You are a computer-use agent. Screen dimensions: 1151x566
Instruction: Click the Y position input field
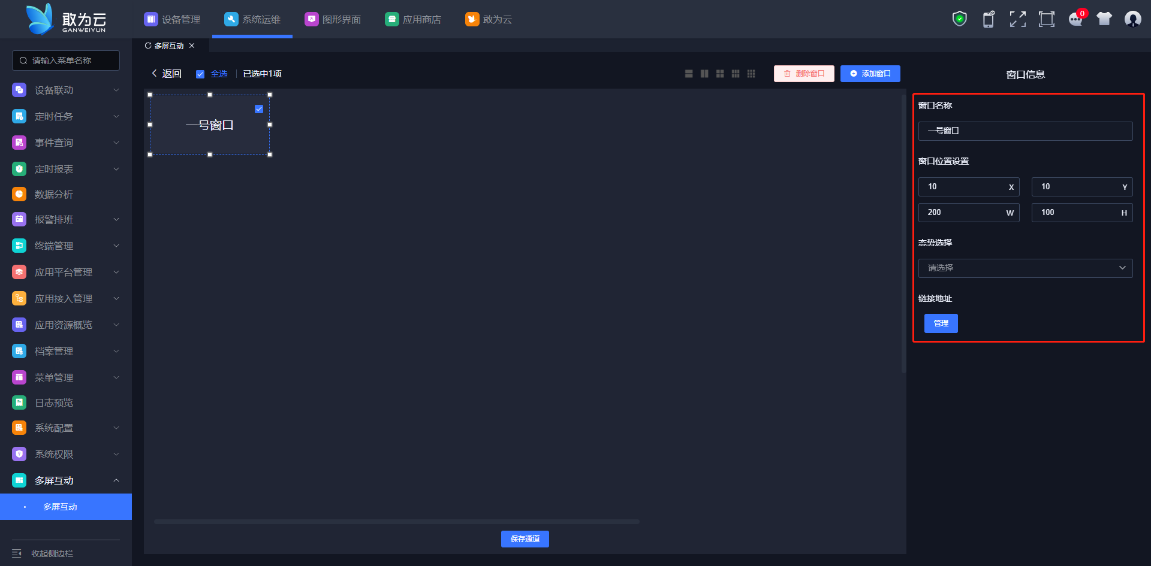pos(1082,187)
